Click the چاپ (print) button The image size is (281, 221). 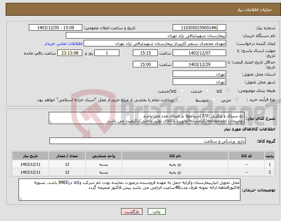point(157,212)
